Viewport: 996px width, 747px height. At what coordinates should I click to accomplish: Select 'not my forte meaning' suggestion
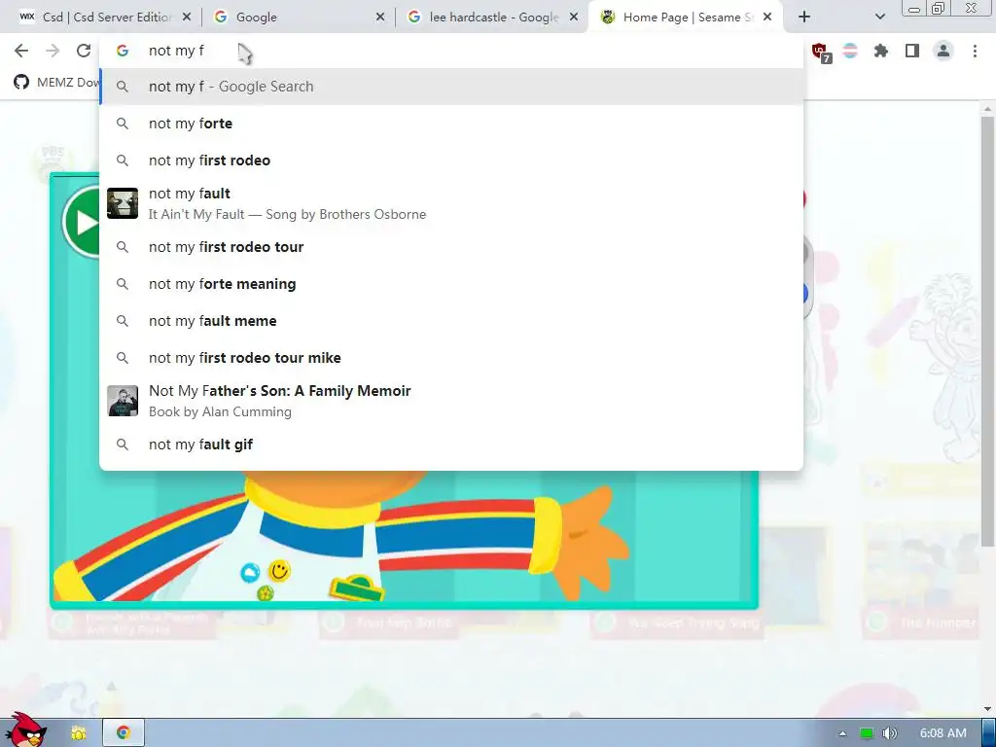451,284
